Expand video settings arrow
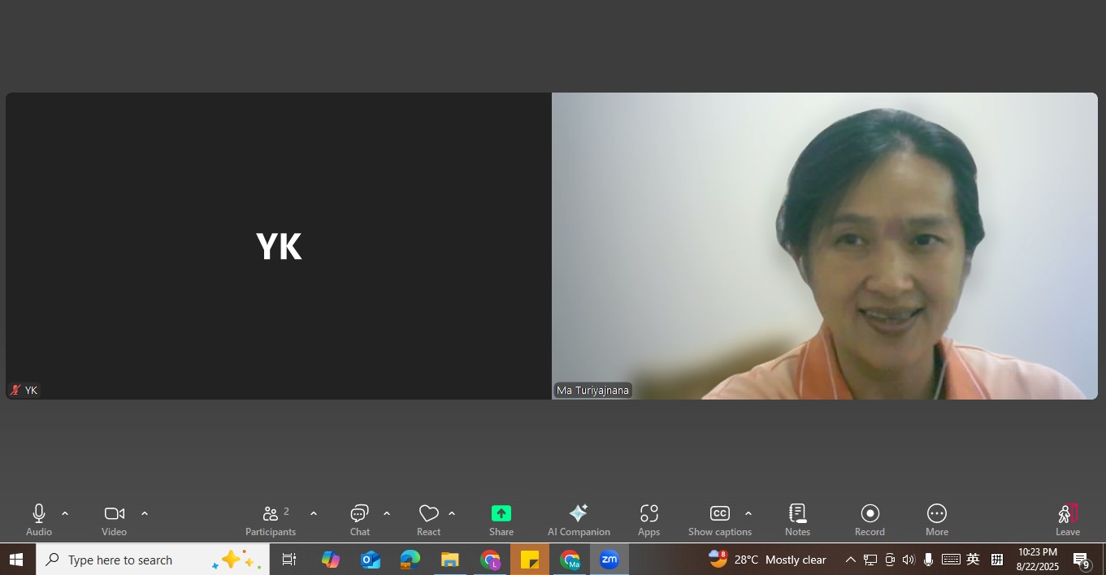This screenshot has height=575, width=1106. click(x=145, y=513)
